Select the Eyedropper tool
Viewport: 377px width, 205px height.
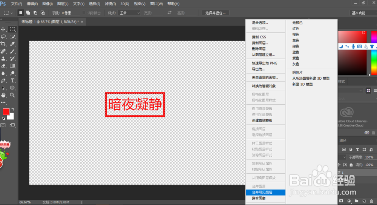(x=12, y=44)
